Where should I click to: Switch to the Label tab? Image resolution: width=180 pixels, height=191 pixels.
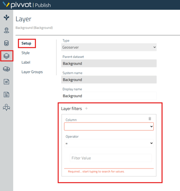coord(26,62)
